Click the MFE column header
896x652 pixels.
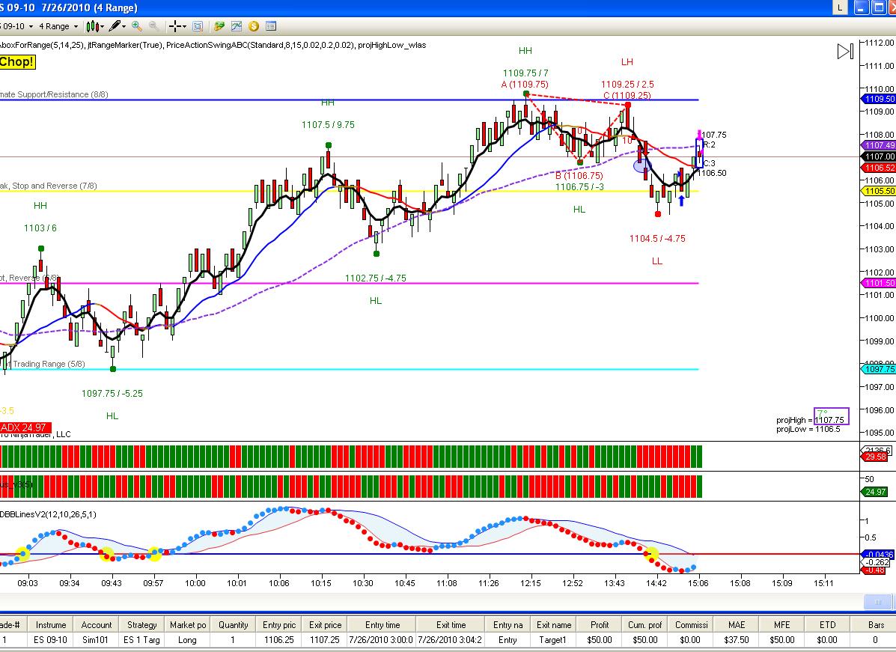(x=782, y=624)
